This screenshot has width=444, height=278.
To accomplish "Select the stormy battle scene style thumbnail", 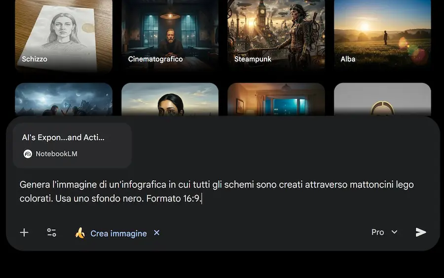I will (x=64, y=99).
